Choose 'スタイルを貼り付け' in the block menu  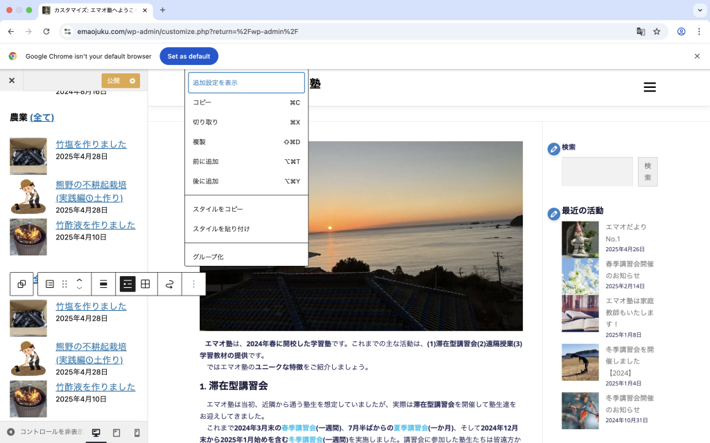(246, 228)
